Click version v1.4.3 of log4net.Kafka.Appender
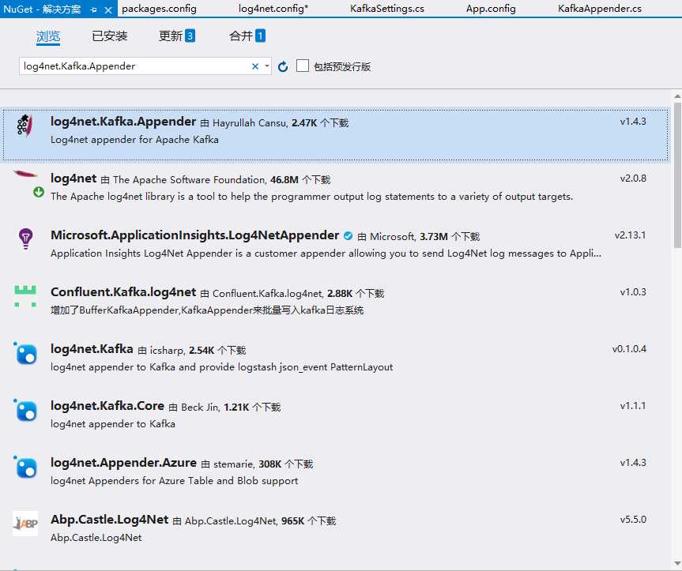Image resolution: width=682 pixels, height=571 pixels. click(x=633, y=122)
